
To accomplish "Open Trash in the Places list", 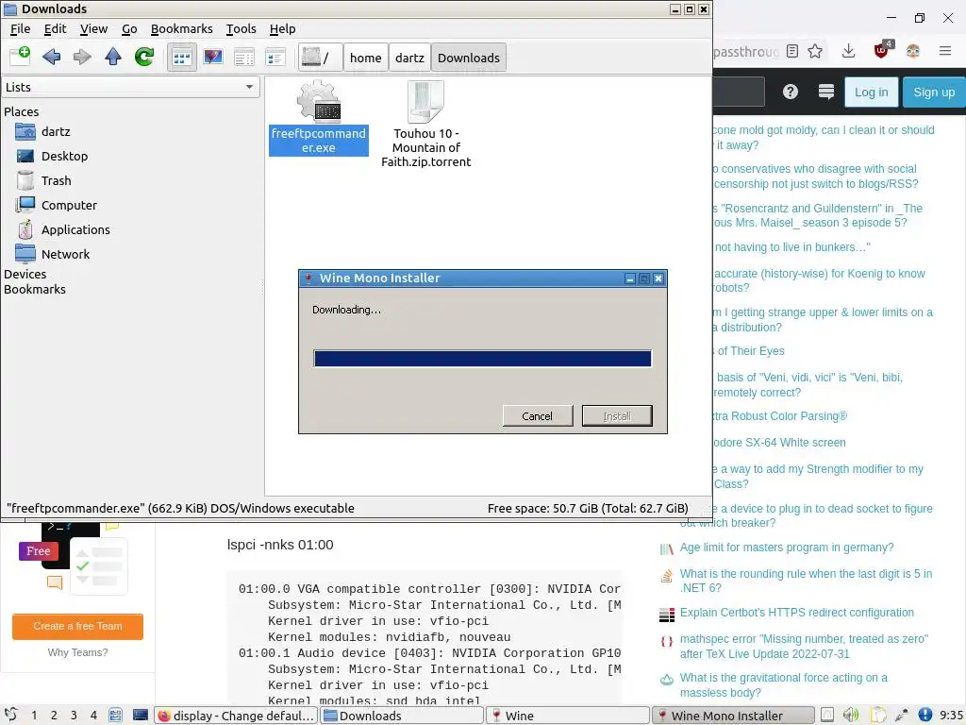I will pyautogui.click(x=56, y=180).
